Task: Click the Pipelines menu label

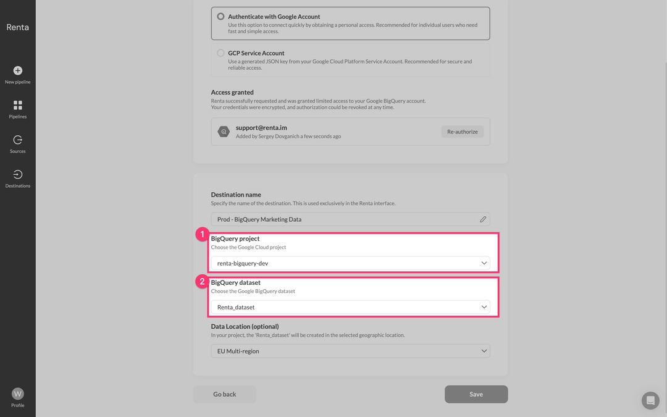Action: pyautogui.click(x=17, y=117)
